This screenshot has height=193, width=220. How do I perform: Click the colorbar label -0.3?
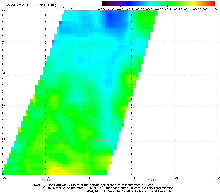pyautogui.click(x=149, y=10)
